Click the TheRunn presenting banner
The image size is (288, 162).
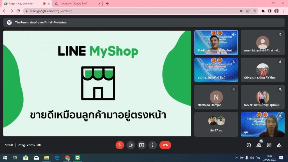pyautogui.click(x=144, y=22)
